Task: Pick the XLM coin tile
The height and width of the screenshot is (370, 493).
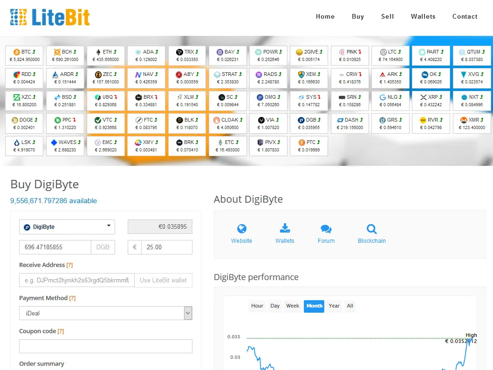Action: pyautogui.click(x=187, y=101)
